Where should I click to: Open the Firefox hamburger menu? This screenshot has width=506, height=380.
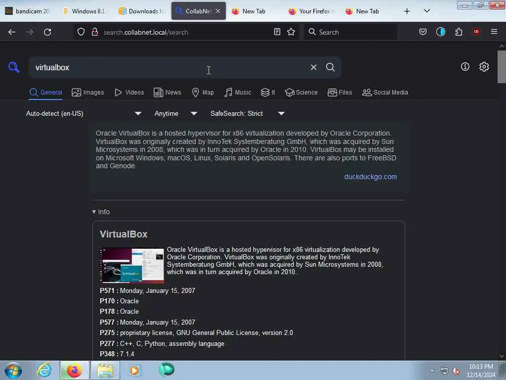coord(494,32)
